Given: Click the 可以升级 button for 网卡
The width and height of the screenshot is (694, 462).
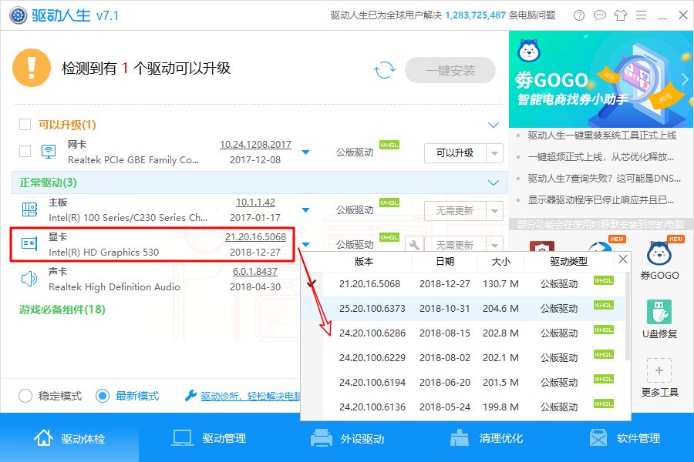Looking at the screenshot, I should point(455,153).
